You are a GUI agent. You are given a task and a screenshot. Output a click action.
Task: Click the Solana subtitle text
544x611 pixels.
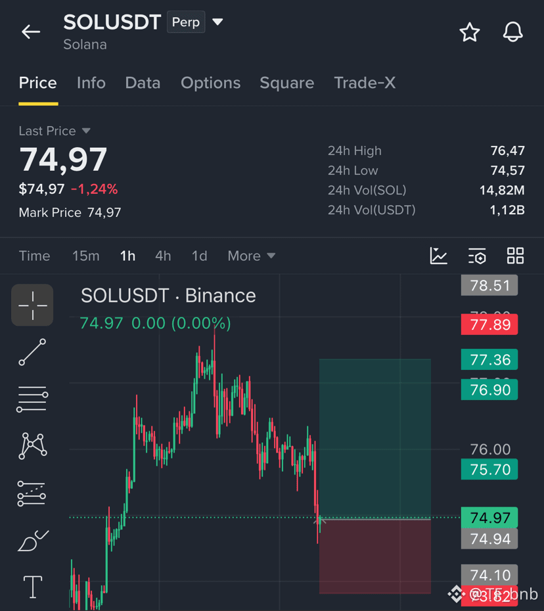pos(85,45)
